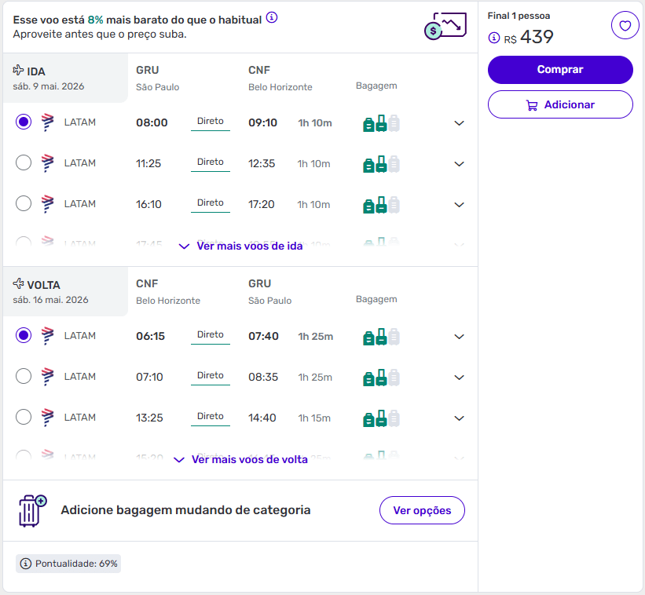The width and height of the screenshot is (645, 595).
Task: Select the 16:10 outbound flight radio button
Action: pos(24,204)
